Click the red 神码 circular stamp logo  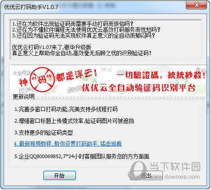[x=42, y=80]
